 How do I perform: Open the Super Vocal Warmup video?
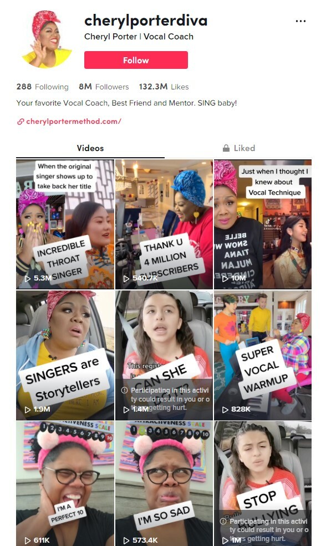click(x=263, y=355)
